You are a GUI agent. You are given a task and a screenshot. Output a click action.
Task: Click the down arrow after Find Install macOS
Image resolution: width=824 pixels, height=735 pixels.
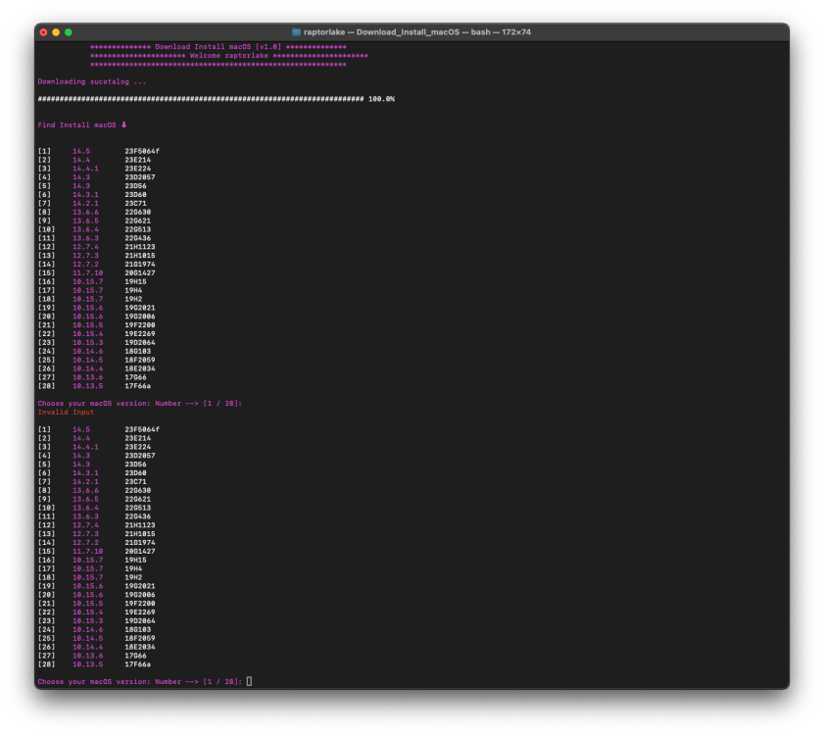coord(124,124)
